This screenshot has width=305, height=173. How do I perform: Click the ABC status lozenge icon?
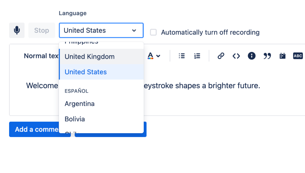pos(298,56)
